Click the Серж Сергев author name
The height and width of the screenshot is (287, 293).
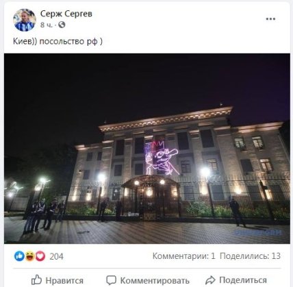[x=66, y=14]
